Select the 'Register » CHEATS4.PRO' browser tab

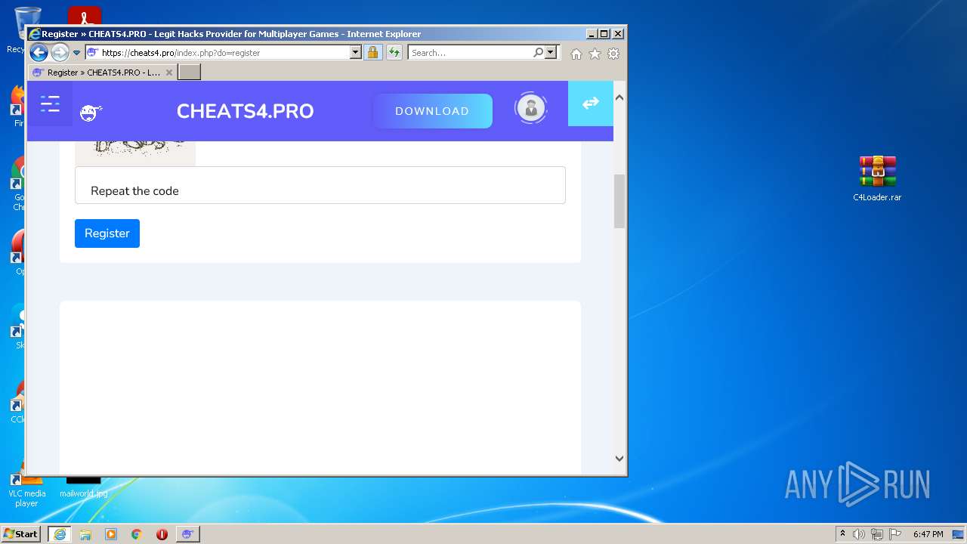point(103,73)
